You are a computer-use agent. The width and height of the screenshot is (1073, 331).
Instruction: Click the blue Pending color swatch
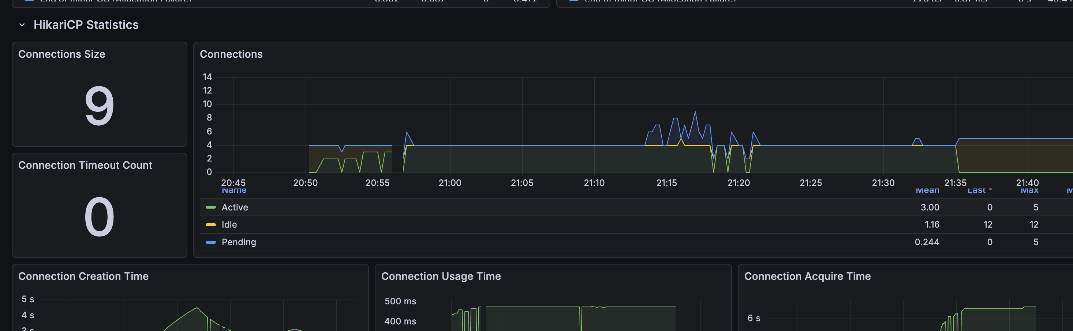211,242
